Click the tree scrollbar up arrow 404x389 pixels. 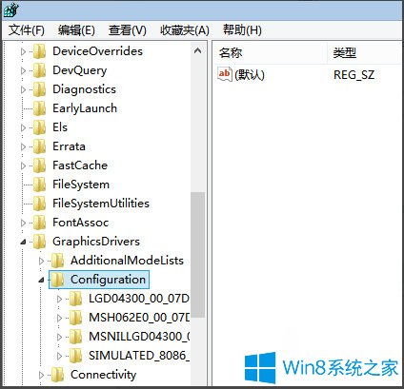tap(197, 50)
